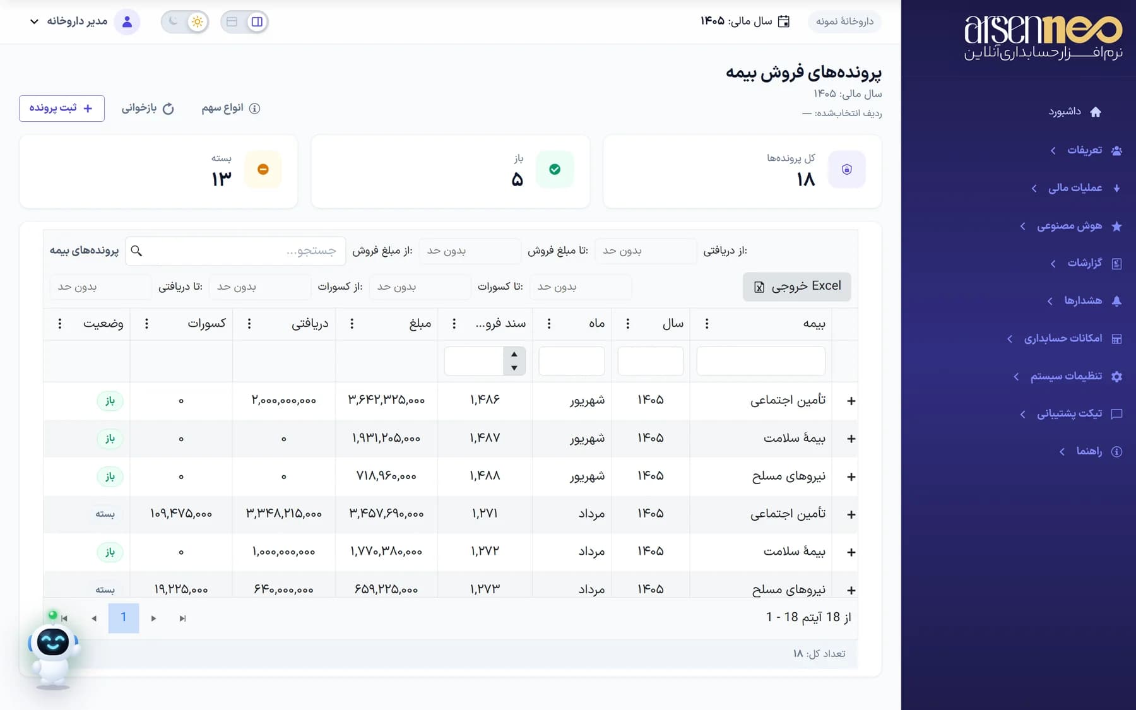Select split-column layout toggle
The height and width of the screenshot is (710, 1136).
(257, 21)
